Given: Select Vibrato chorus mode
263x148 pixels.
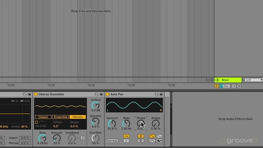Looking at the screenshot, I should 78,117.
